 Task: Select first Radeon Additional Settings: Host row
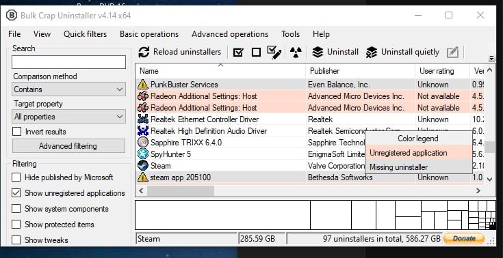tap(310, 96)
